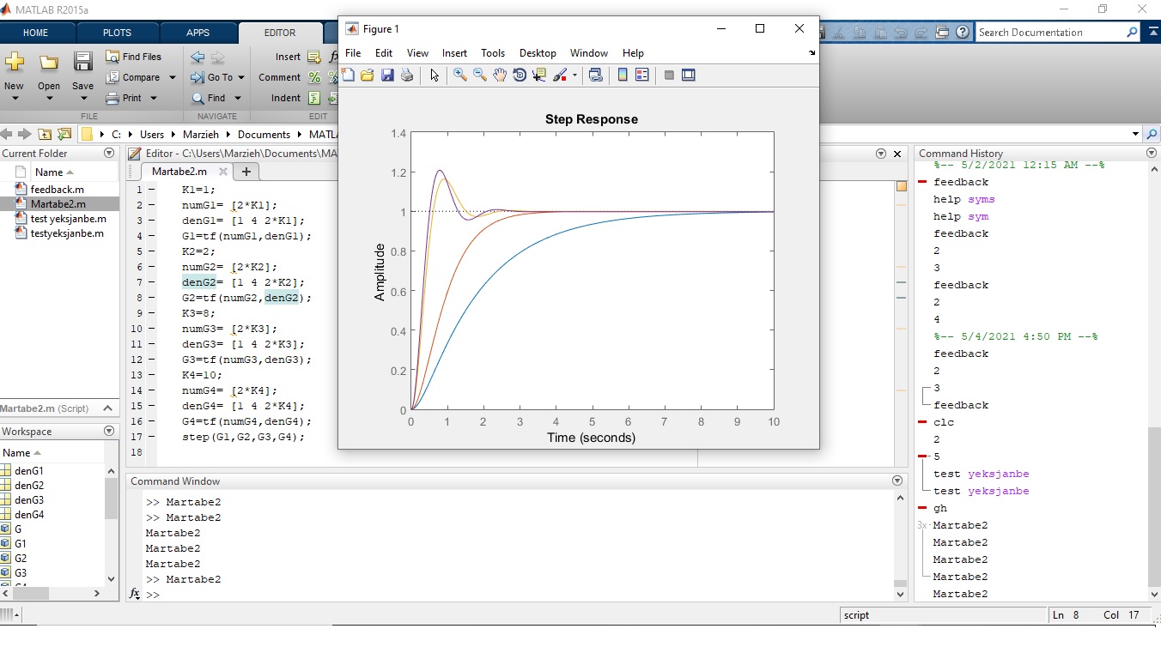Select the Zoom In tool in Figure 1
This screenshot has width=1161, height=659.
[460, 76]
